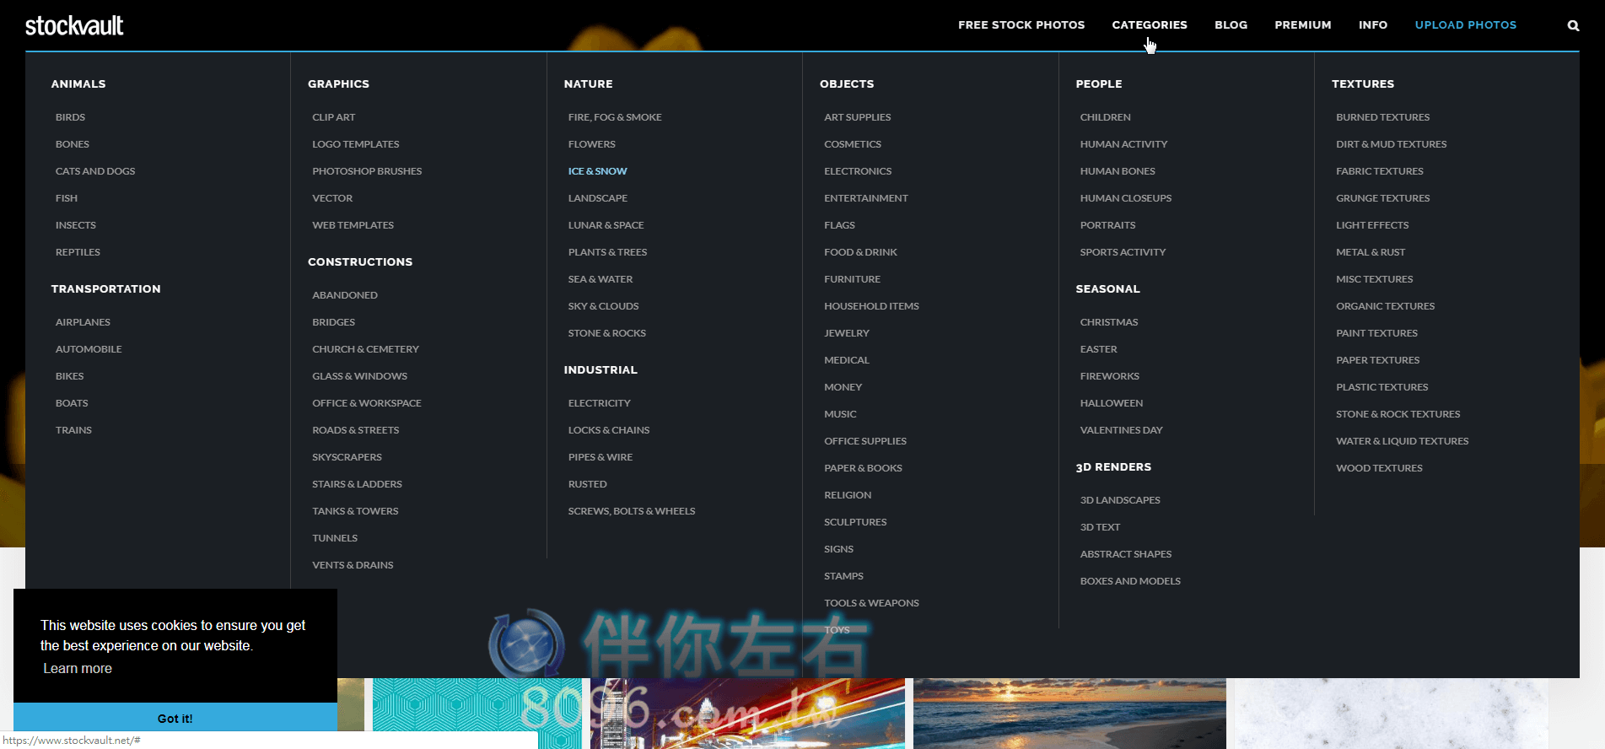Open Burned Textures category
This screenshot has height=749, width=1605.
(x=1383, y=117)
